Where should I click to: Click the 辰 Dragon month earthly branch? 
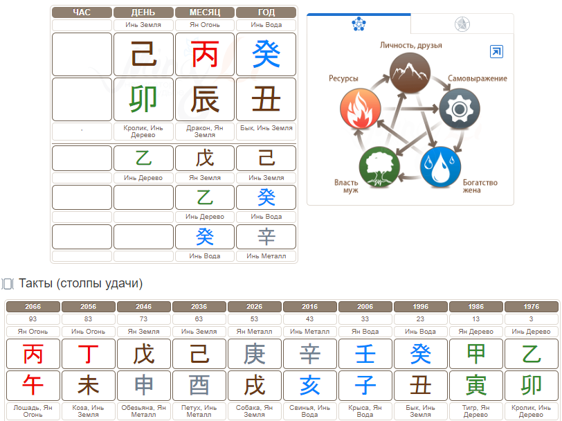coord(205,100)
